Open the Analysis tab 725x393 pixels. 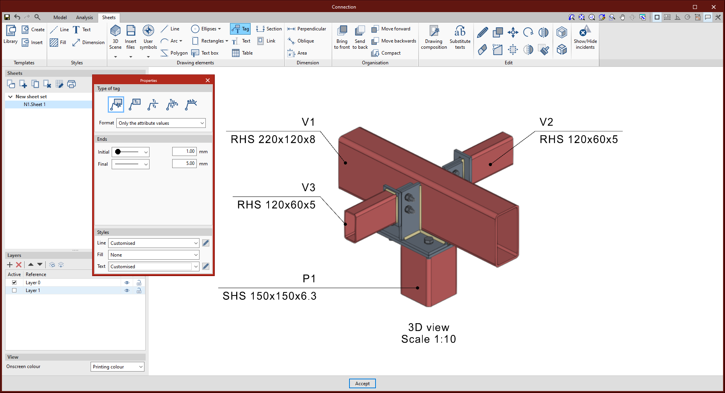coord(84,18)
